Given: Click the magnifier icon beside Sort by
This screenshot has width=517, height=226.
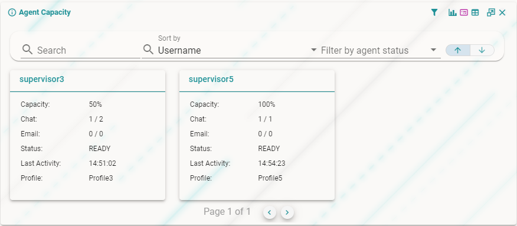Looking at the screenshot, I should coord(148,50).
